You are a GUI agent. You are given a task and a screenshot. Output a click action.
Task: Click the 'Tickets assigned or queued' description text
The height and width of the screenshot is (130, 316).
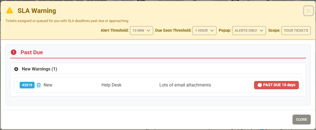[67, 21]
